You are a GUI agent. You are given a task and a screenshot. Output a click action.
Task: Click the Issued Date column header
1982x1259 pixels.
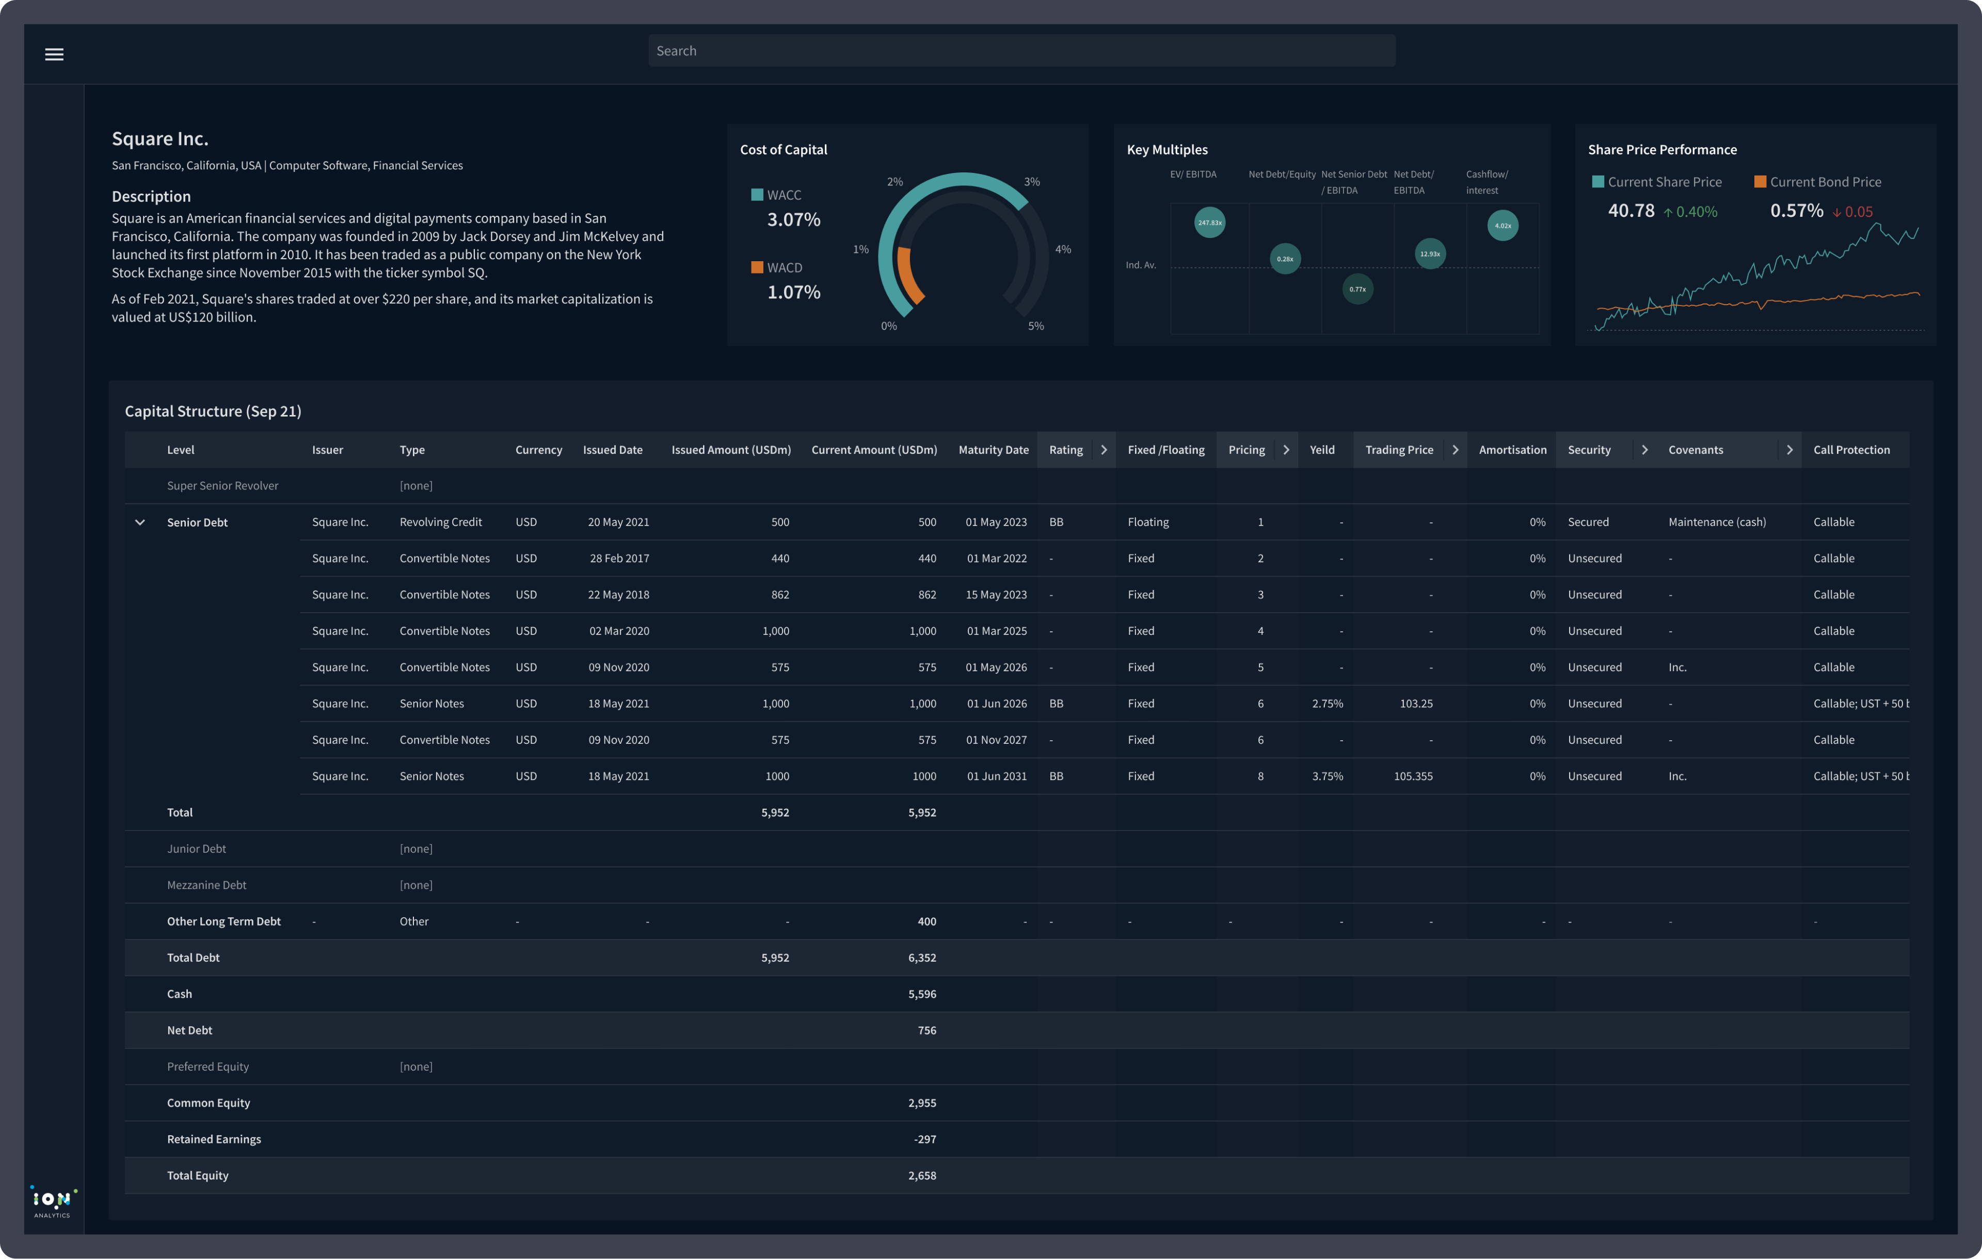[612, 450]
